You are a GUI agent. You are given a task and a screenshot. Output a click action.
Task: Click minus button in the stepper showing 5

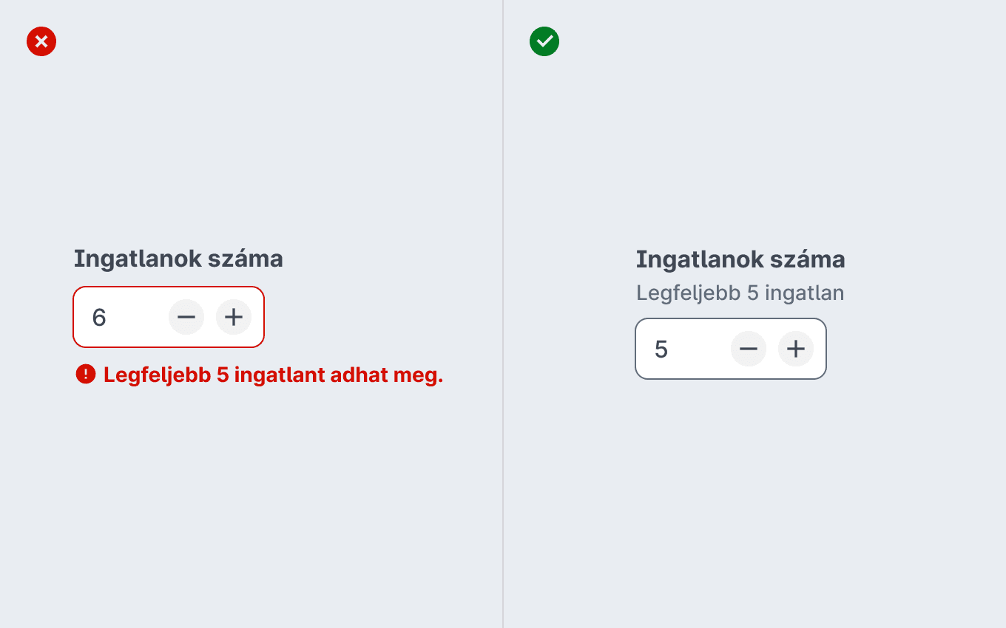pos(749,349)
